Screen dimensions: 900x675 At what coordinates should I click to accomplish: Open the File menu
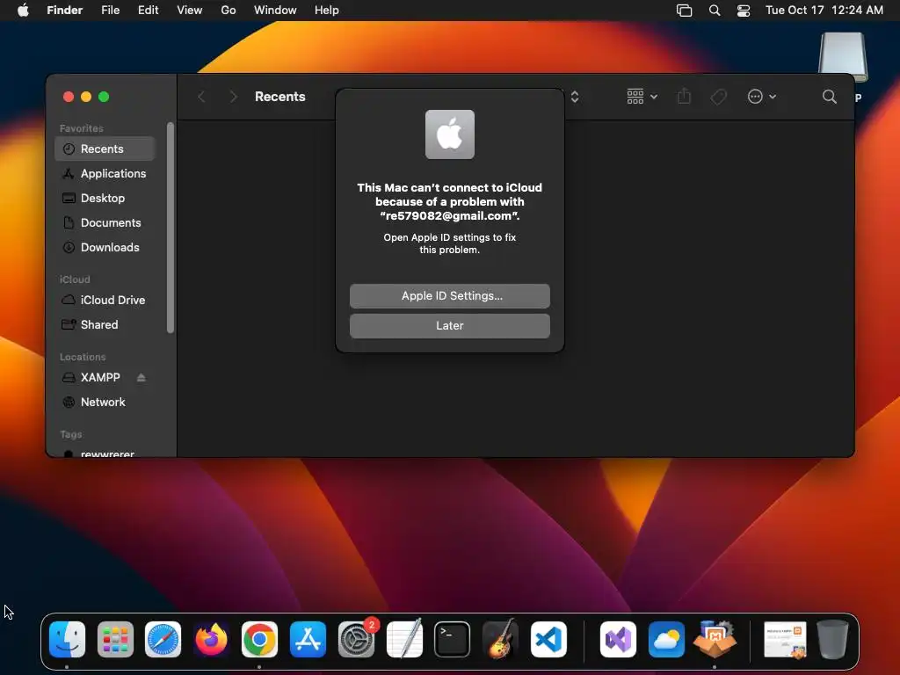click(x=110, y=10)
